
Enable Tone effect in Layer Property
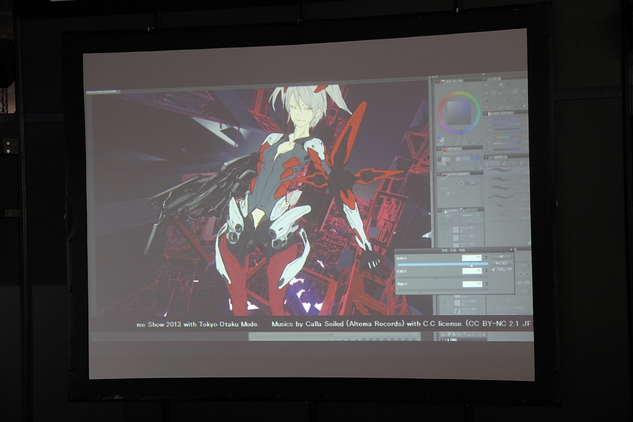pyautogui.click(x=467, y=183)
